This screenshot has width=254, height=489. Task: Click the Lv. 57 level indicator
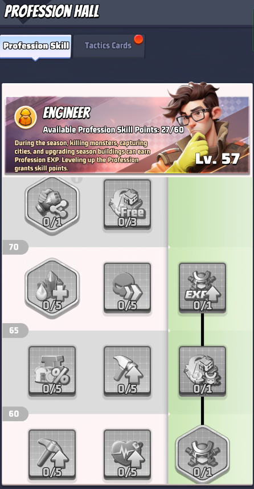coord(217,159)
